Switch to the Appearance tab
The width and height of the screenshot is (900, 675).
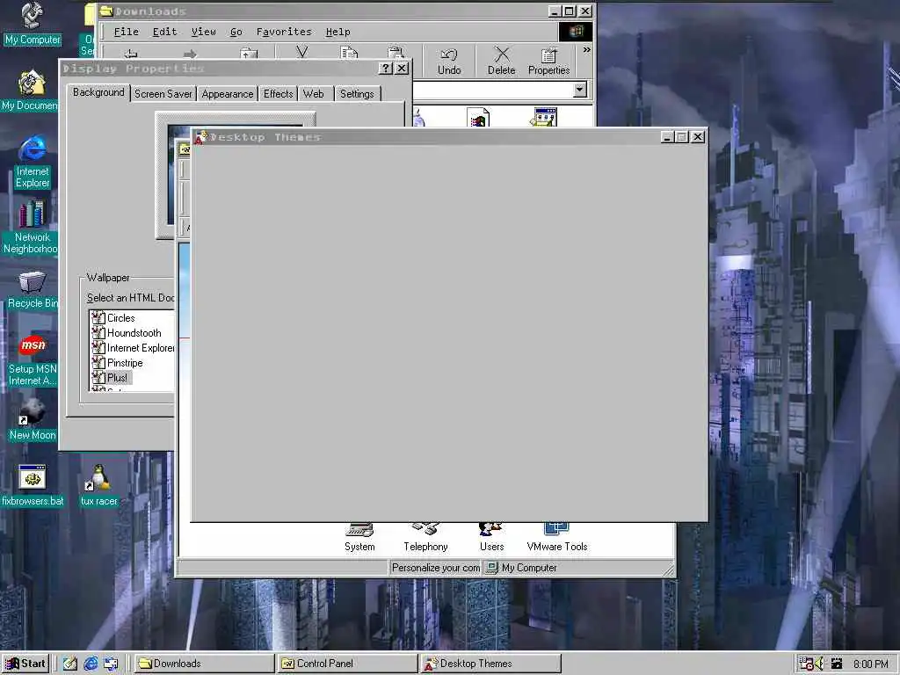228,93
